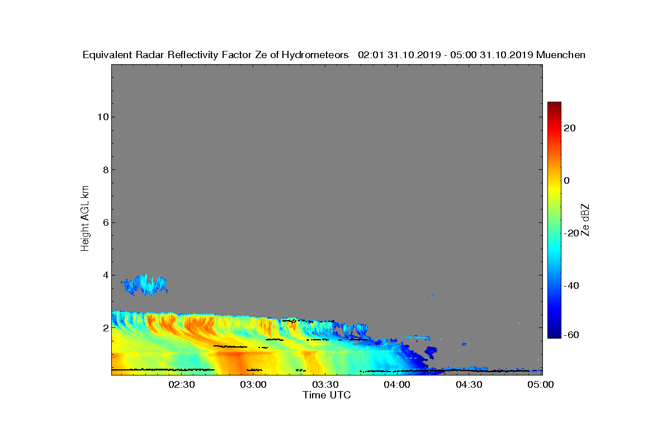Click the 04:00 time axis label
This screenshot has height=447, width=671.
pos(398,384)
